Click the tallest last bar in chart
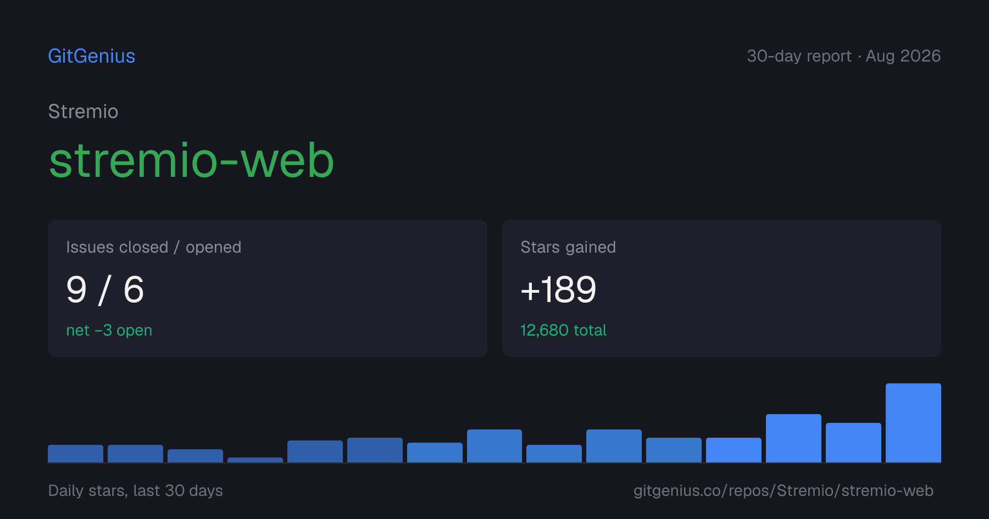The width and height of the screenshot is (989, 519). click(913, 423)
